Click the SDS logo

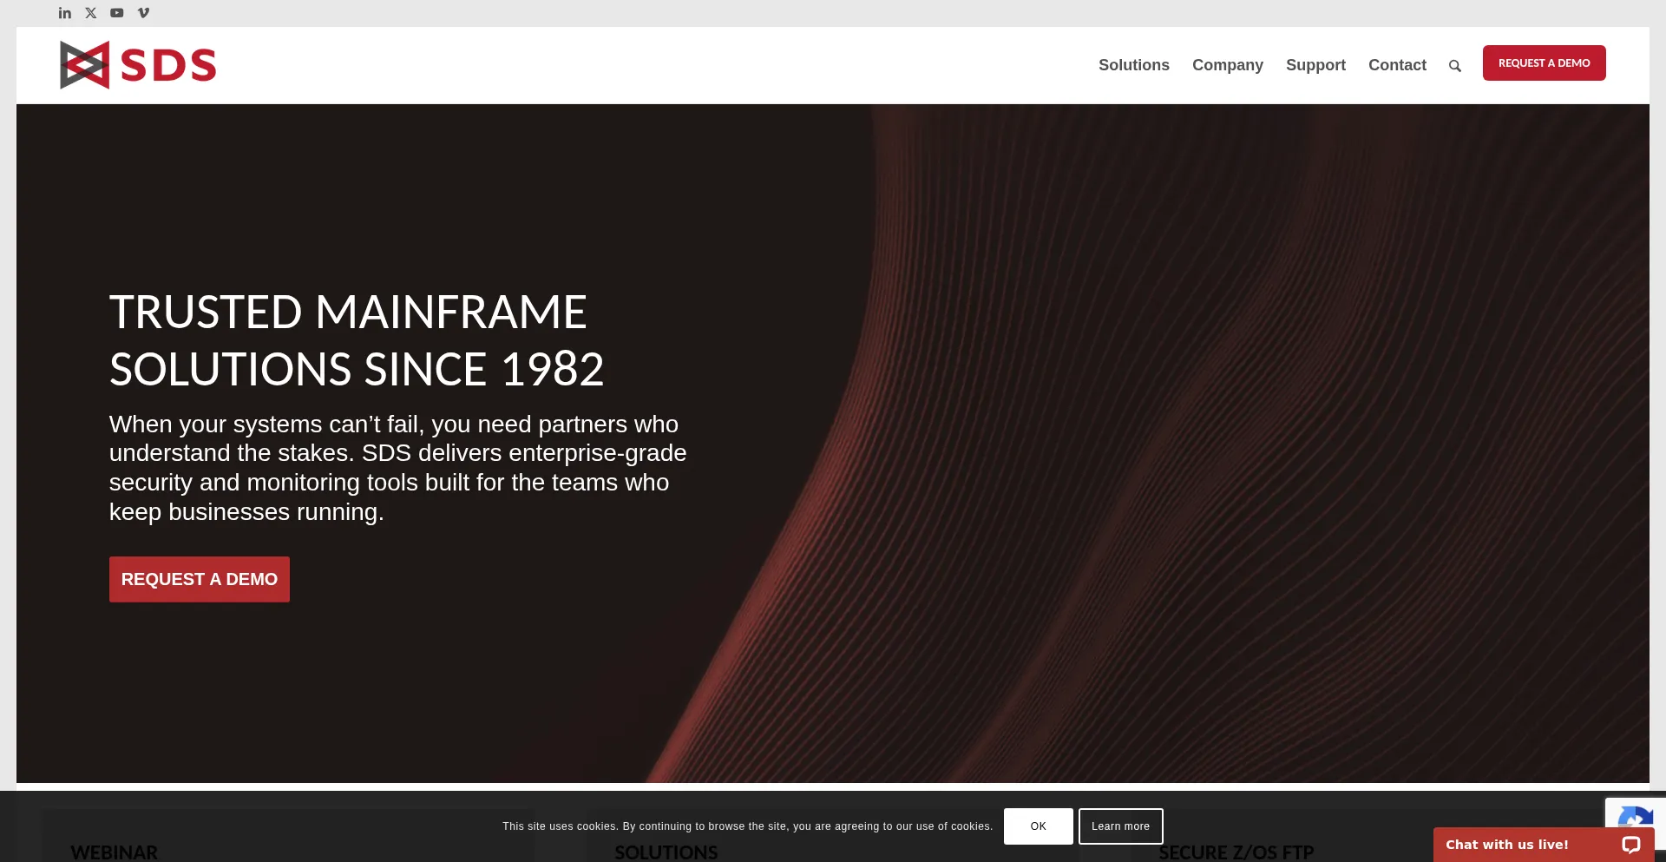[138, 65]
